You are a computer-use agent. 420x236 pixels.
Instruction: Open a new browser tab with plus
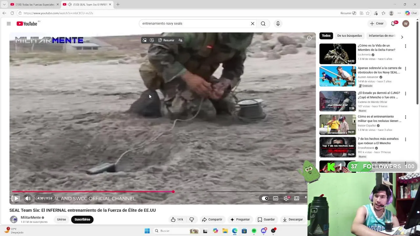[118, 5]
